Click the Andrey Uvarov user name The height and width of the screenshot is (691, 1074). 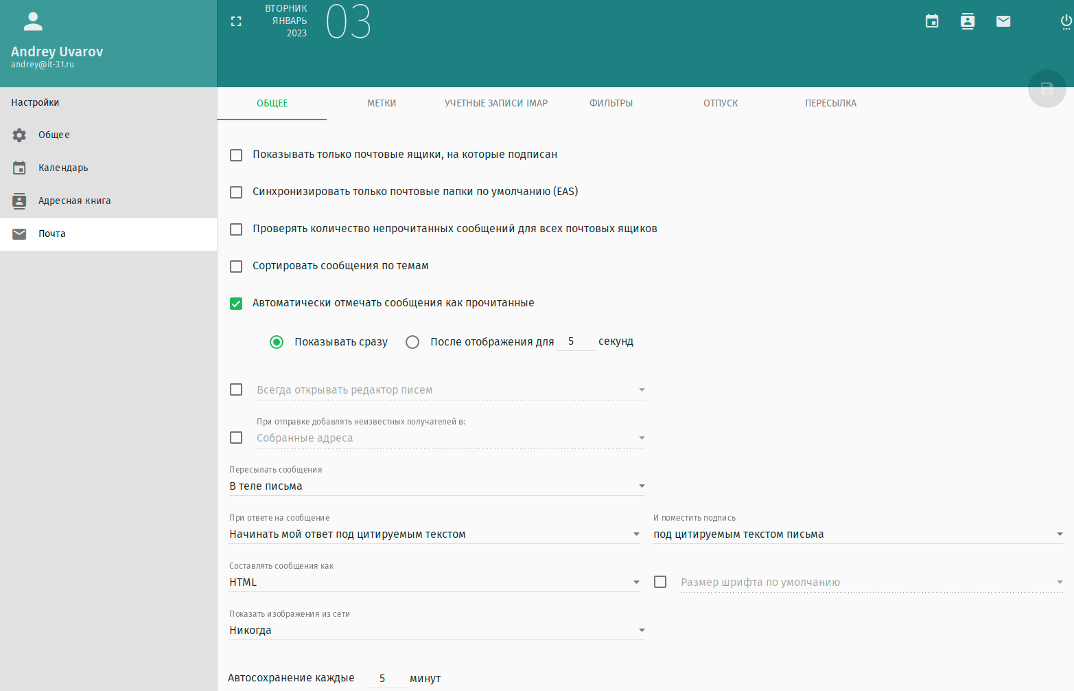pyautogui.click(x=57, y=52)
